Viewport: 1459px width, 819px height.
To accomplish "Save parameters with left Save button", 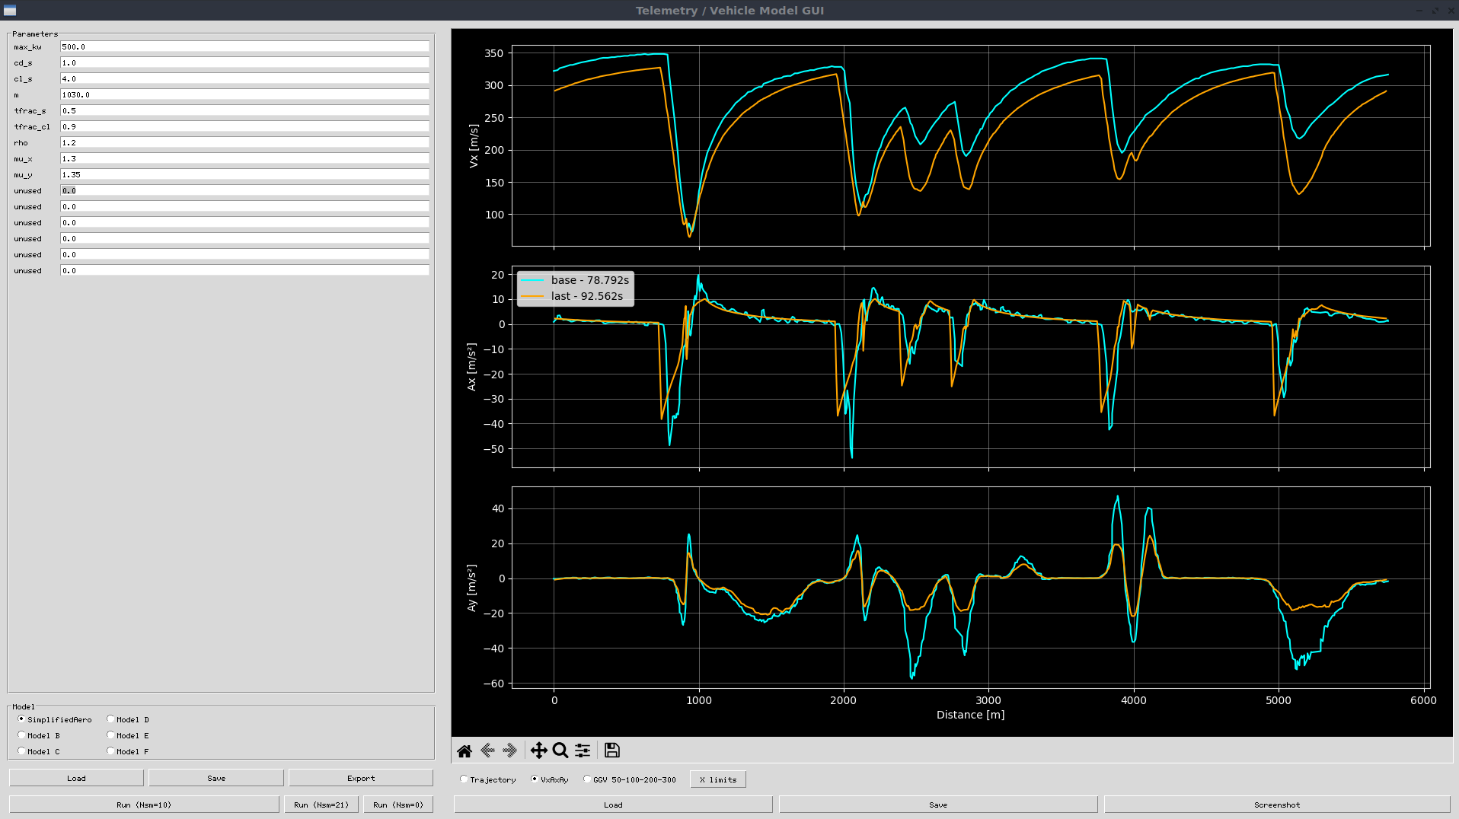I will (x=216, y=778).
